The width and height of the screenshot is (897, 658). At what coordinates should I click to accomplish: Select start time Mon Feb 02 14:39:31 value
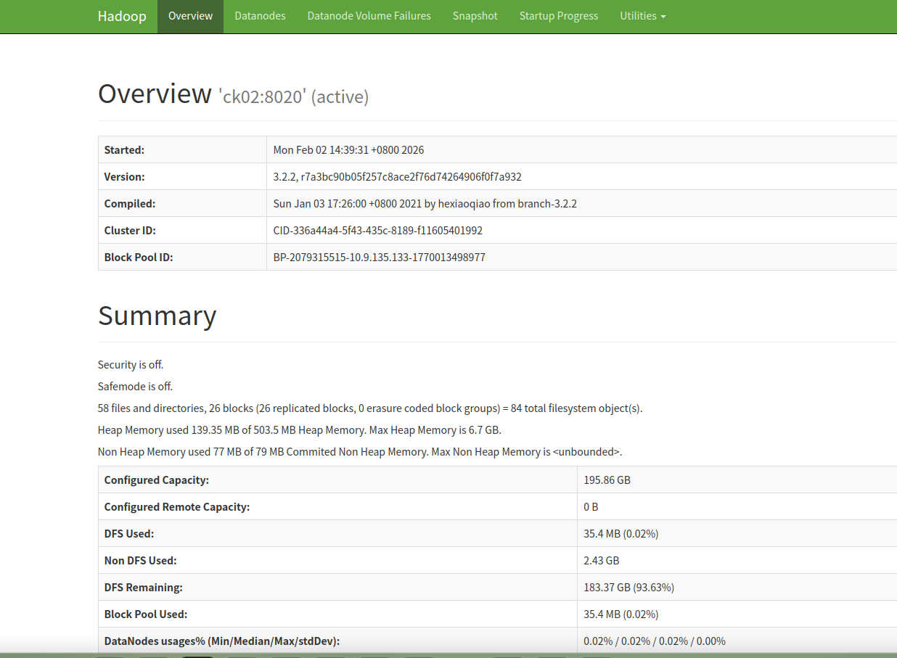point(348,150)
